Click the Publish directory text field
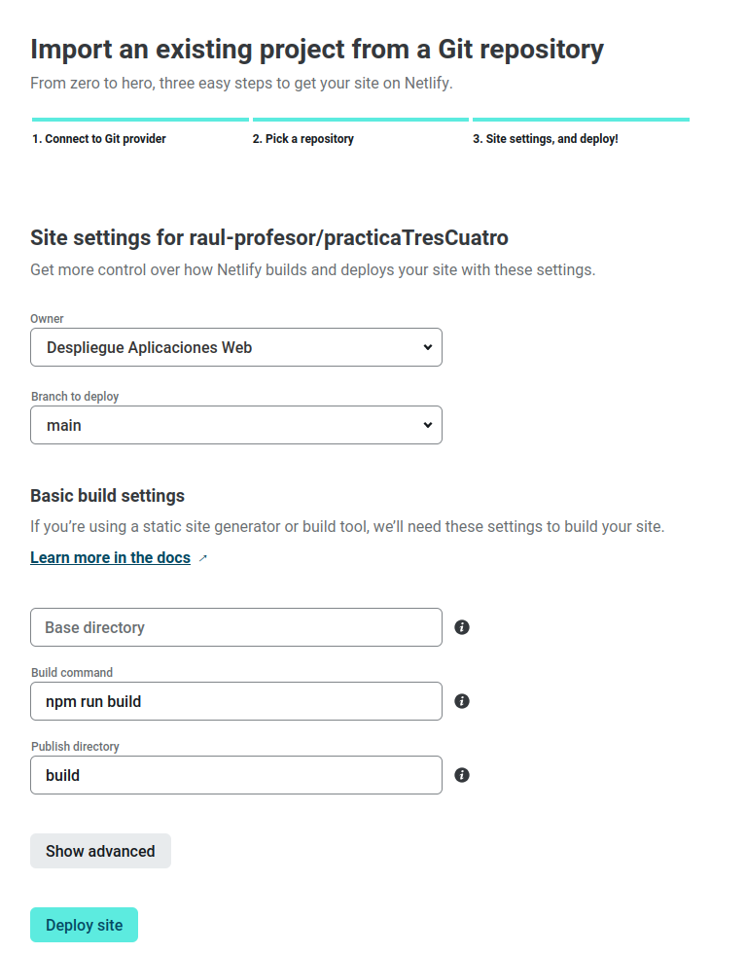This screenshot has height=953, width=746. pyautogui.click(x=236, y=775)
